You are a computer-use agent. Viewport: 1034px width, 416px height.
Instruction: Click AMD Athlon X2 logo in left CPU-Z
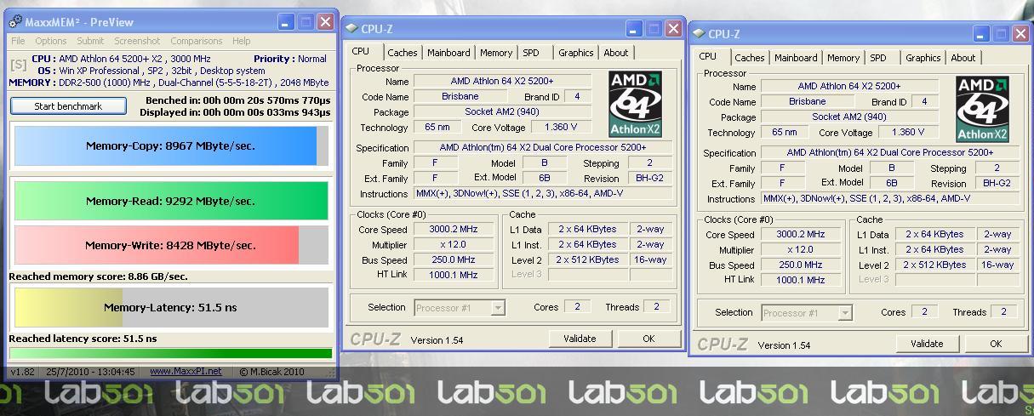tap(636, 104)
